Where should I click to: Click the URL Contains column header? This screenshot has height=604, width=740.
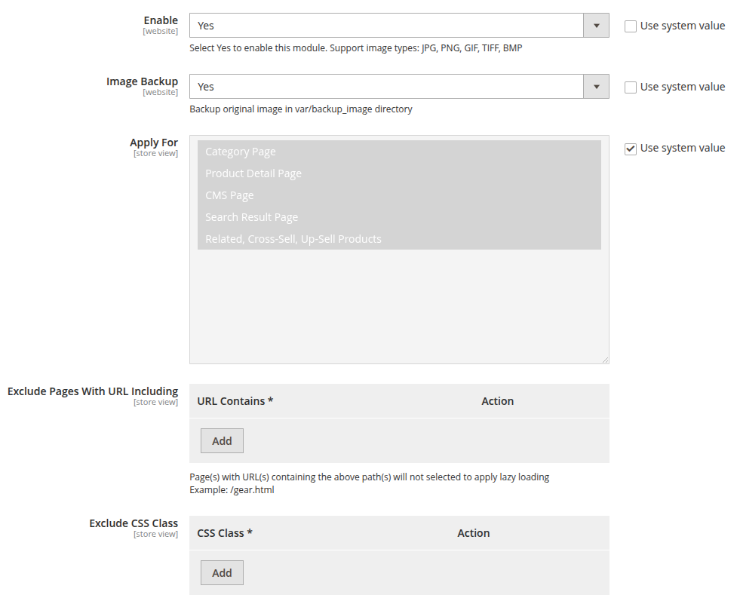235,401
